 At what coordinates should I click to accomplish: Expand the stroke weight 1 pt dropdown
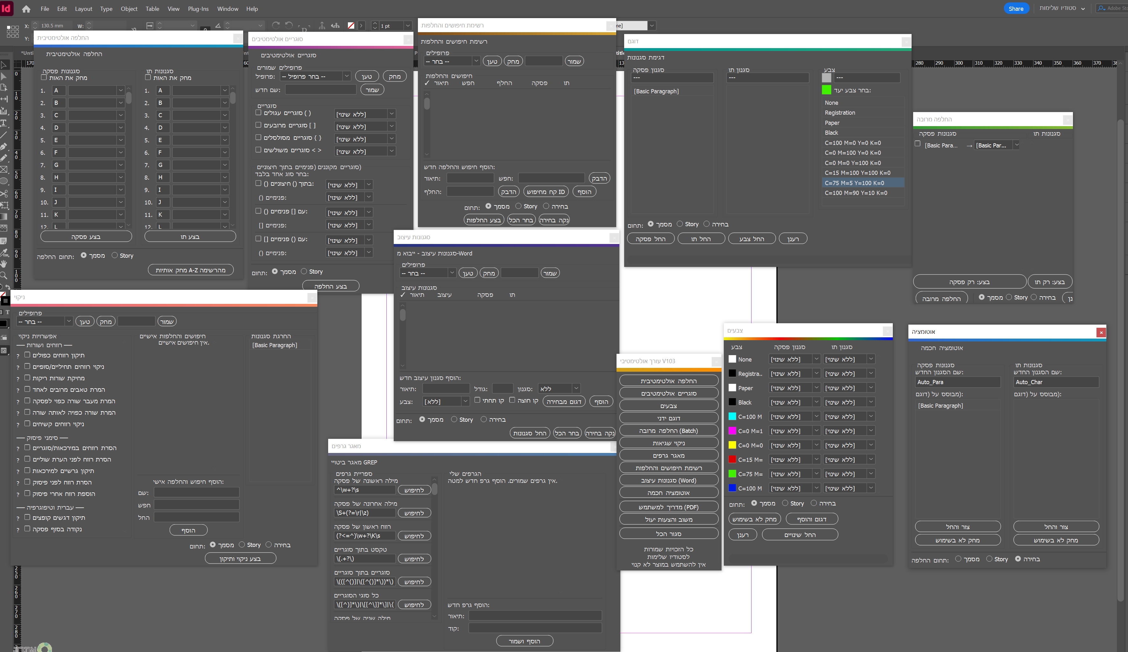[x=407, y=26]
